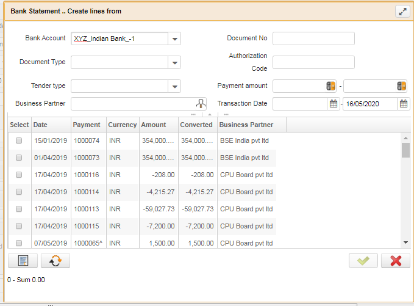Screen dimensions: 414x306
Task: Click the Tender type input field
Action: pos(120,87)
